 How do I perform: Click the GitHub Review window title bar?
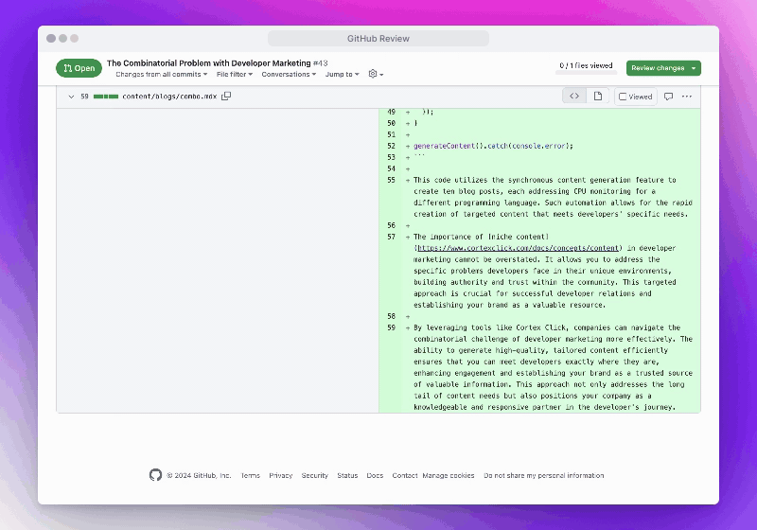pyautogui.click(x=378, y=39)
